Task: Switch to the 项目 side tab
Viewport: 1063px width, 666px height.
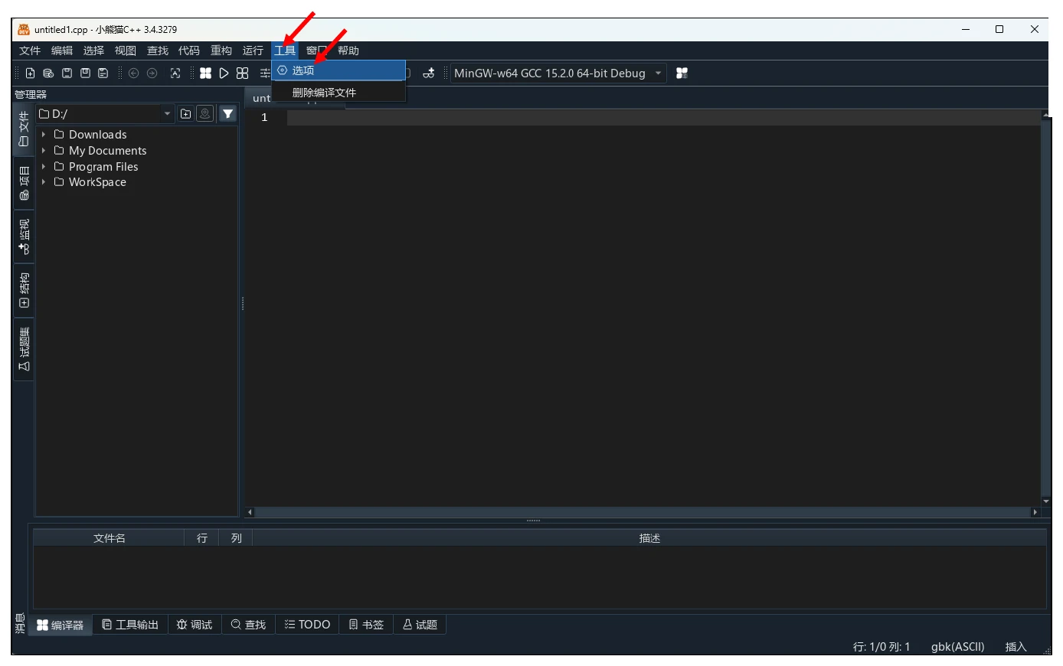Action: click(x=24, y=183)
